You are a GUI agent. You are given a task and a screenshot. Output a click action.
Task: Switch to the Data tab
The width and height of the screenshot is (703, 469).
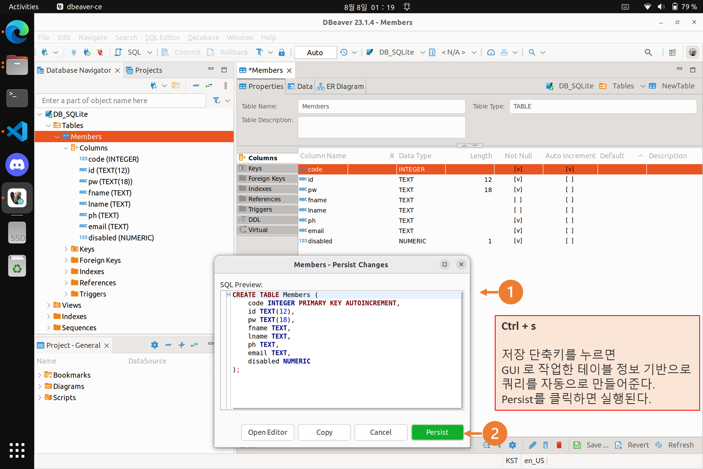tap(300, 86)
